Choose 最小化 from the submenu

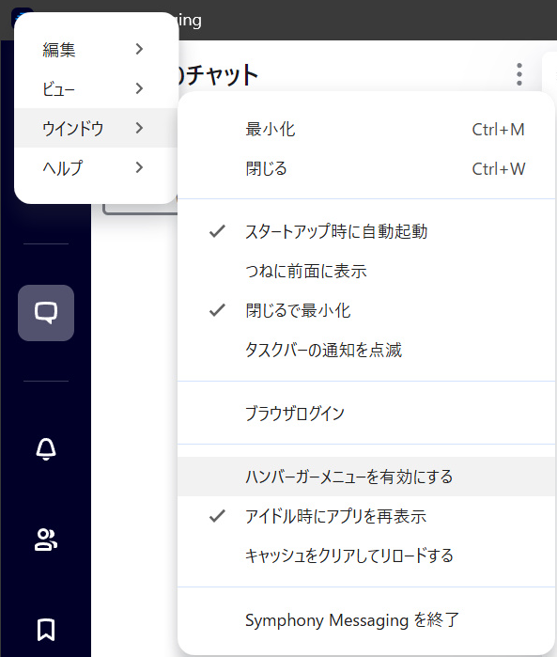367,130
